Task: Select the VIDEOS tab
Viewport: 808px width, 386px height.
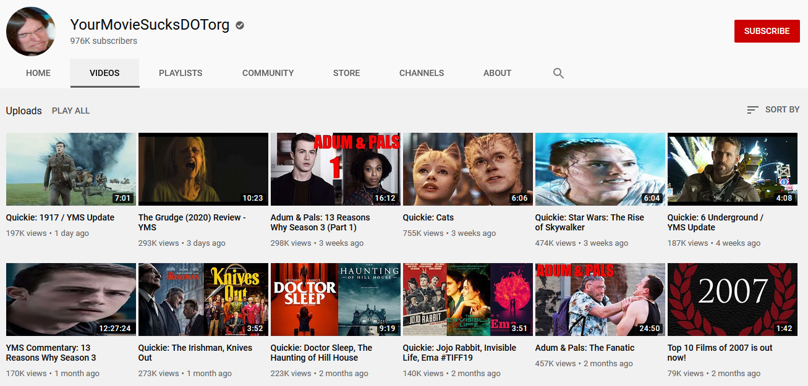Action: pyautogui.click(x=104, y=73)
